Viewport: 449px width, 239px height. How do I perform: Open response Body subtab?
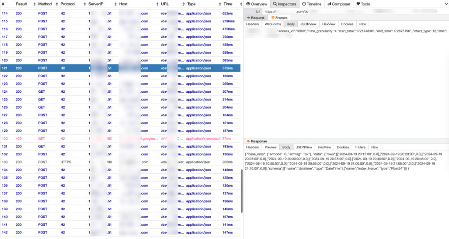point(286,147)
